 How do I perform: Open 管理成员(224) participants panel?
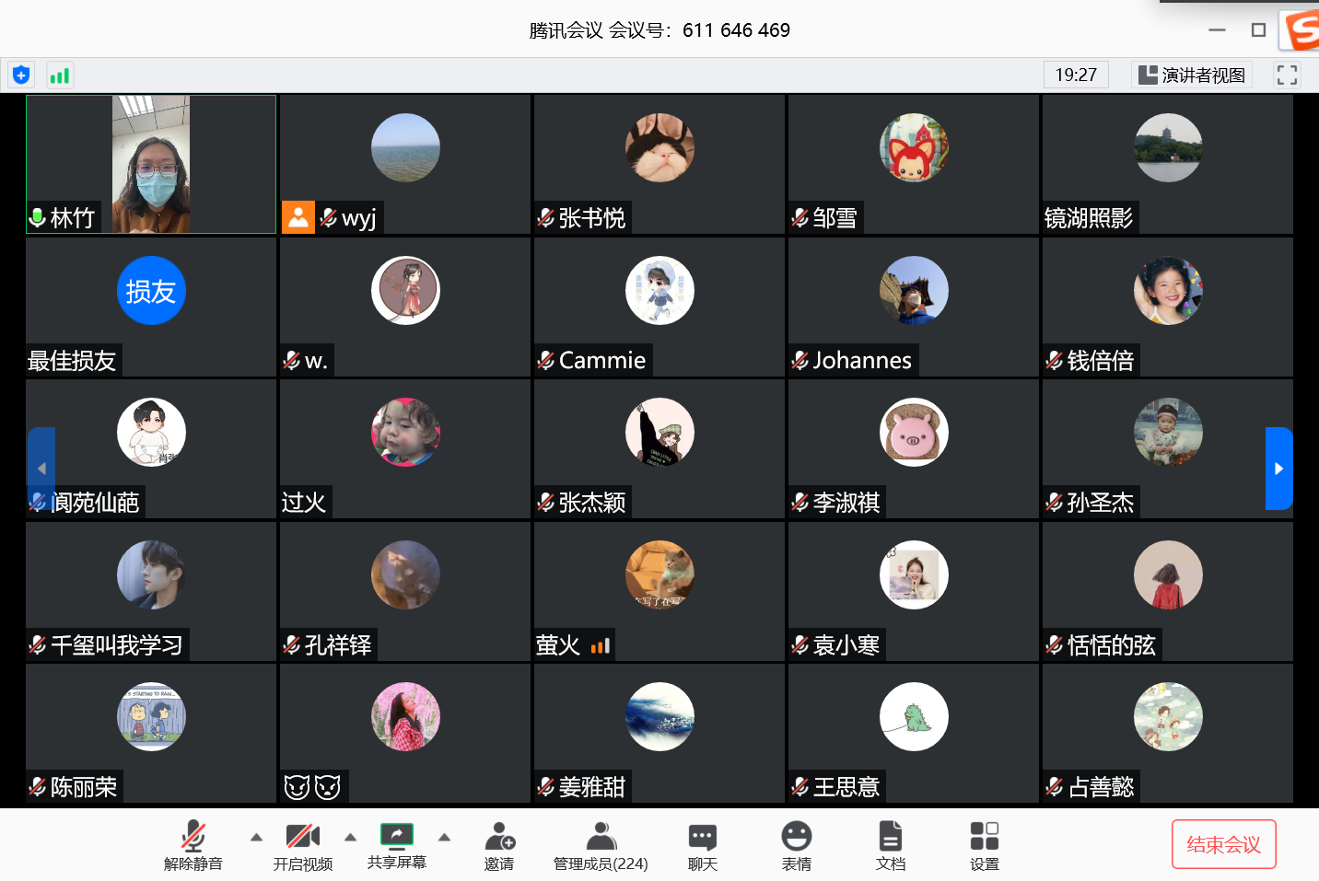[x=601, y=846]
